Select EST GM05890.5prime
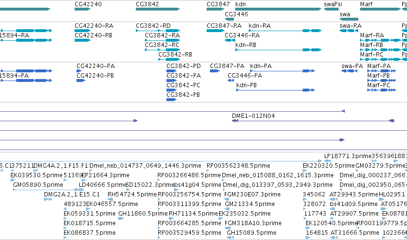This screenshot has height=240, width=407. 38,185
